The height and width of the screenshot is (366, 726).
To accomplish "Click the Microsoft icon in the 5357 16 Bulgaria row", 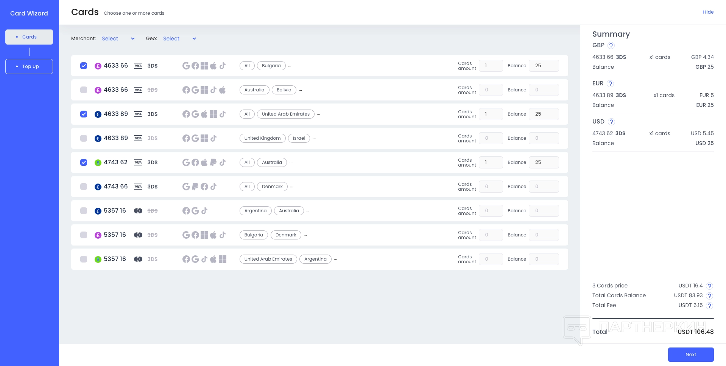I will (x=204, y=235).
